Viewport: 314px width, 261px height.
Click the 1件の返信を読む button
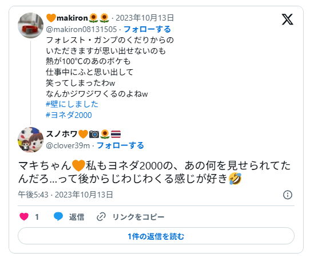[x=156, y=236]
